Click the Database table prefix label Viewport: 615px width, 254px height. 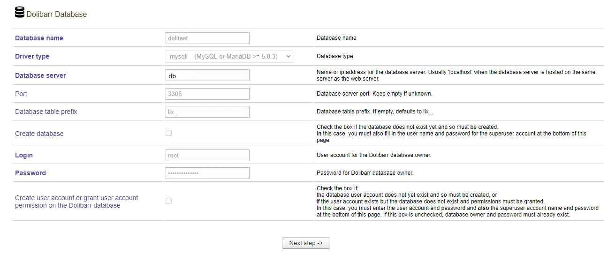pos(46,112)
